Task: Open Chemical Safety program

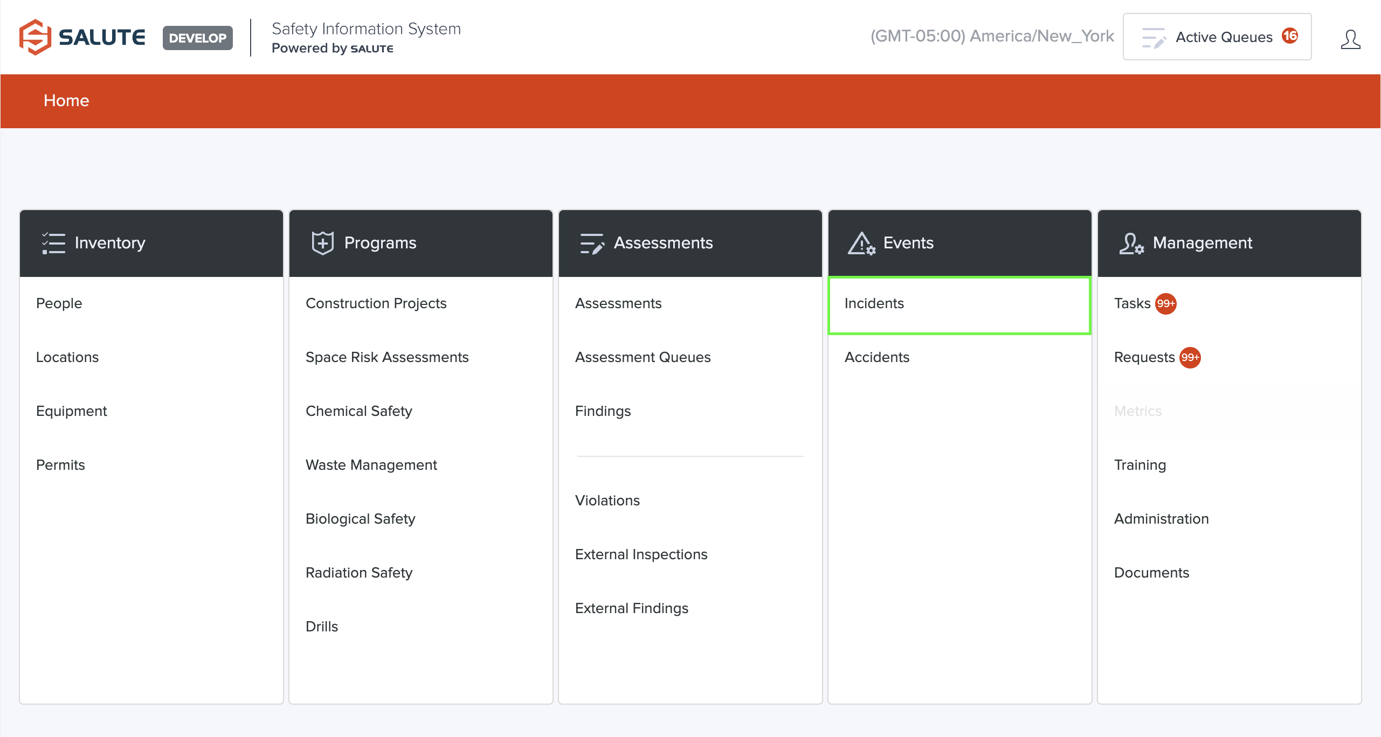Action: coord(358,411)
